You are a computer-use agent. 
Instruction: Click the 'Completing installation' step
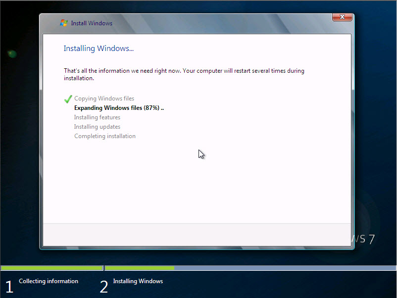tap(105, 136)
